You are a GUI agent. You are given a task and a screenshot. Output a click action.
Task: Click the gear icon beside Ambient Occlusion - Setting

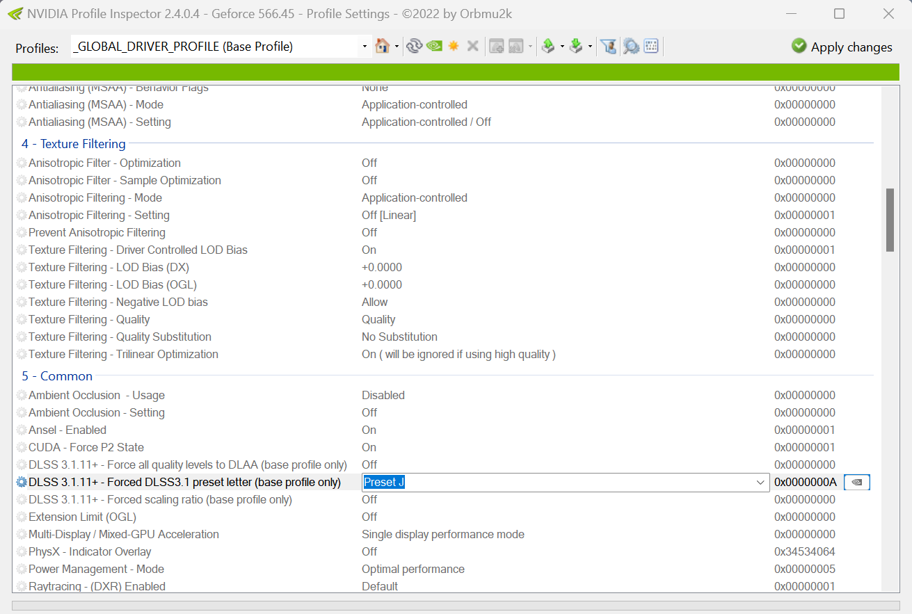[x=22, y=413]
